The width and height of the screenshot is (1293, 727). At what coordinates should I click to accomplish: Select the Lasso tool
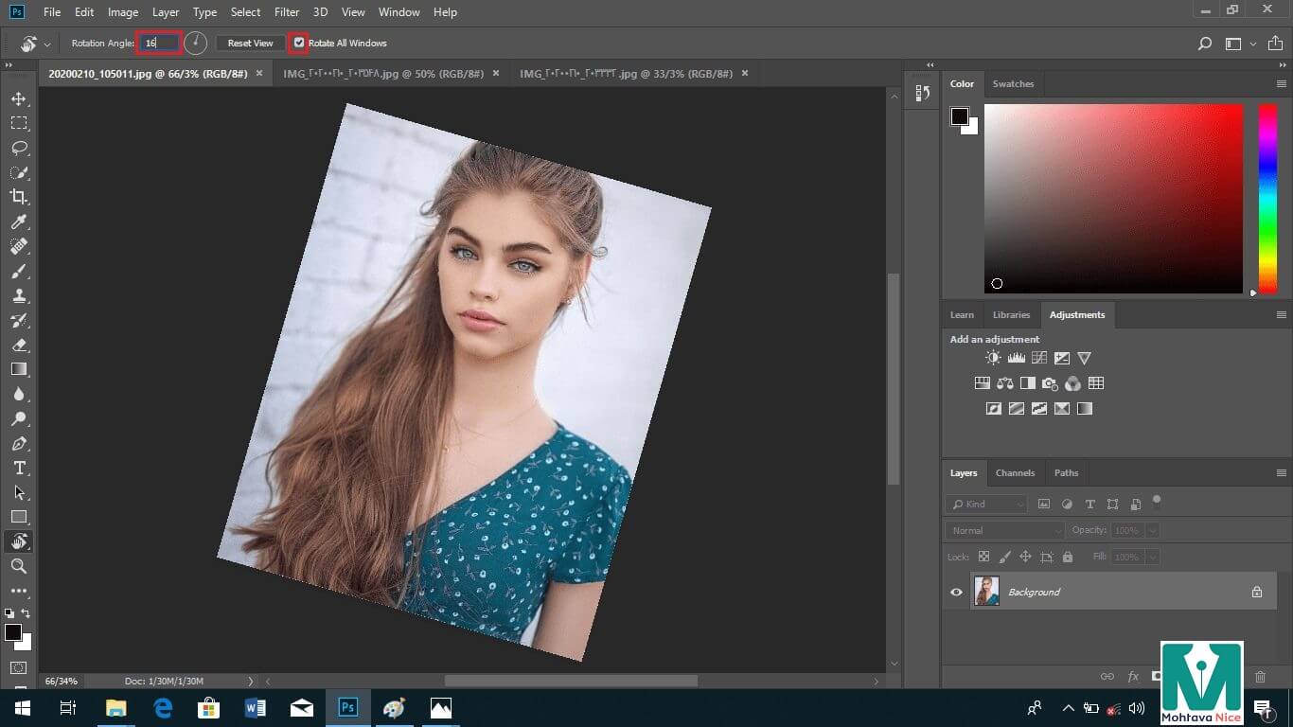tap(19, 148)
